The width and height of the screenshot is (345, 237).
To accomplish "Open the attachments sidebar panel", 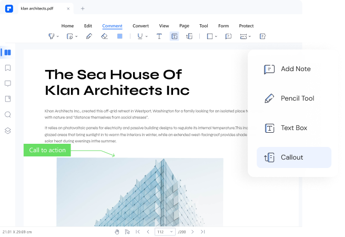I will click(x=8, y=99).
